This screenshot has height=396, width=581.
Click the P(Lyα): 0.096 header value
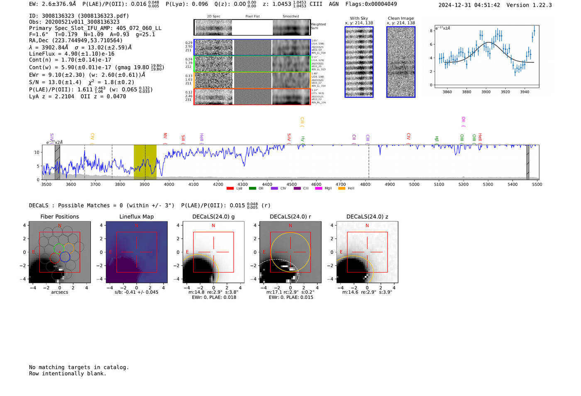click(x=187, y=4)
